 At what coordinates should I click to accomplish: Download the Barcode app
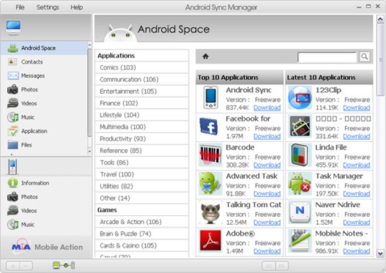[x=267, y=165]
